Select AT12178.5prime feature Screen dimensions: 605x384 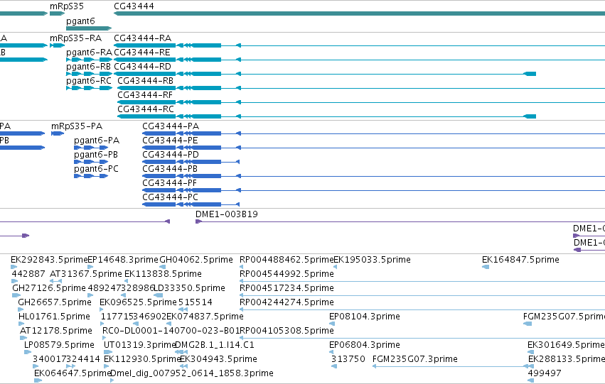(56, 331)
